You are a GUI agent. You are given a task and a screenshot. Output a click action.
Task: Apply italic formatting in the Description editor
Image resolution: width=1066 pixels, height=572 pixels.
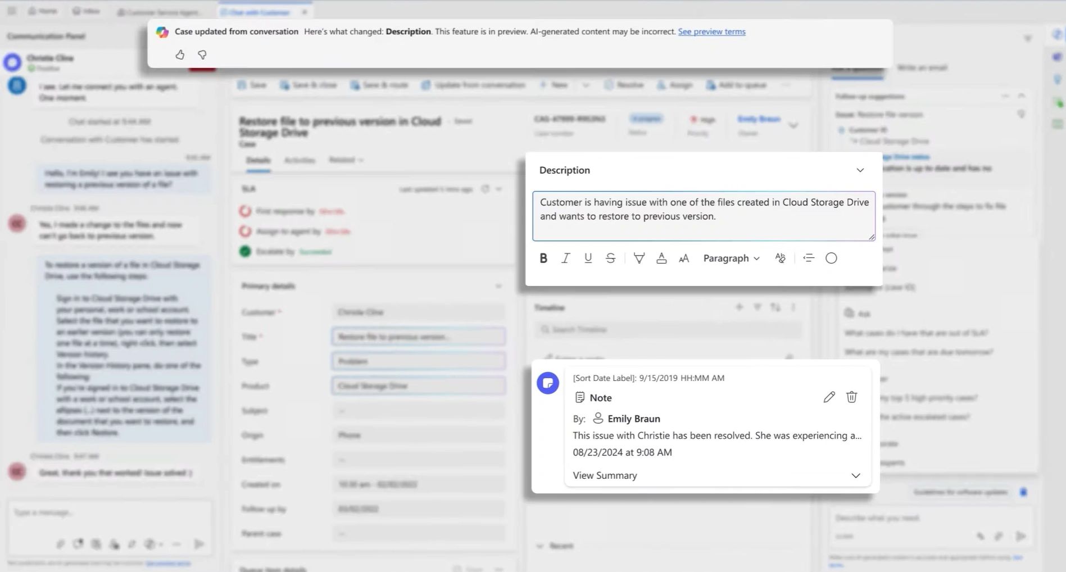pyautogui.click(x=565, y=258)
